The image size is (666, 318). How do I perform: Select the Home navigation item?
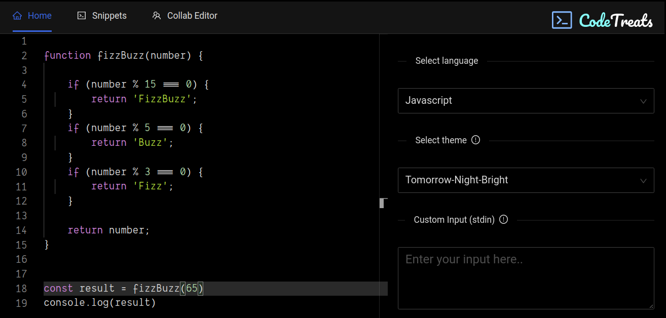39,16
